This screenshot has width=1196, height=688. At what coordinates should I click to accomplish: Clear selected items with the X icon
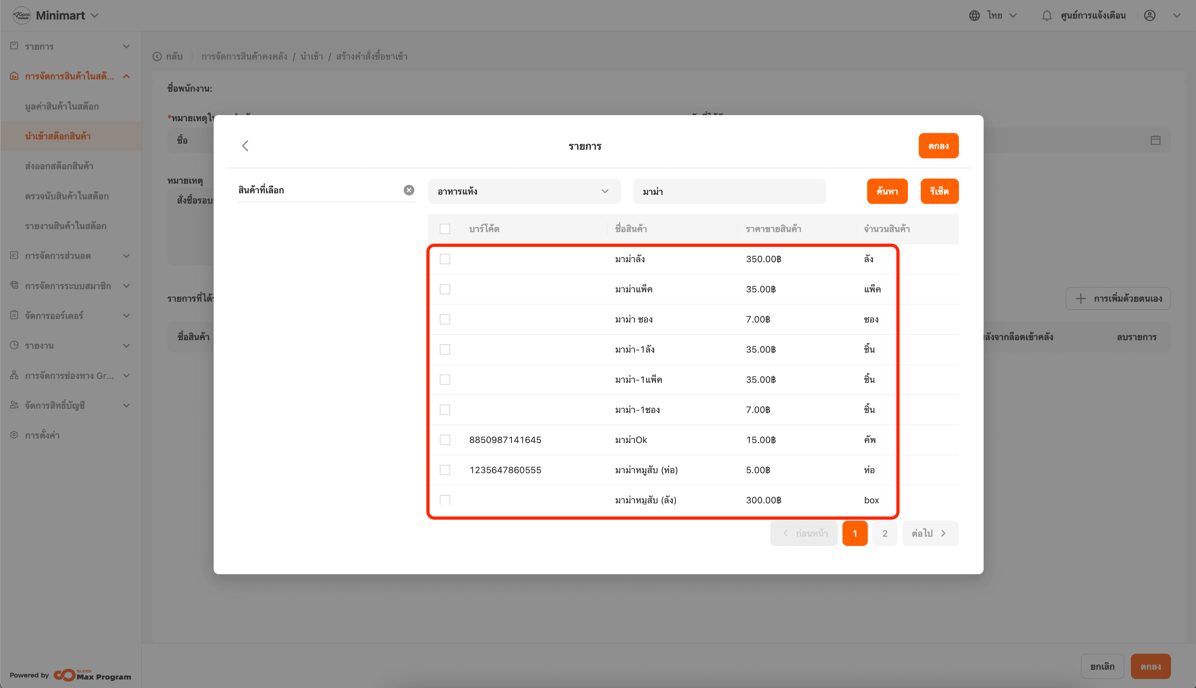[409, 190]
